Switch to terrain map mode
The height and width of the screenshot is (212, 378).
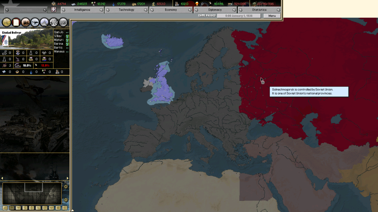click(x=5, y=208)
